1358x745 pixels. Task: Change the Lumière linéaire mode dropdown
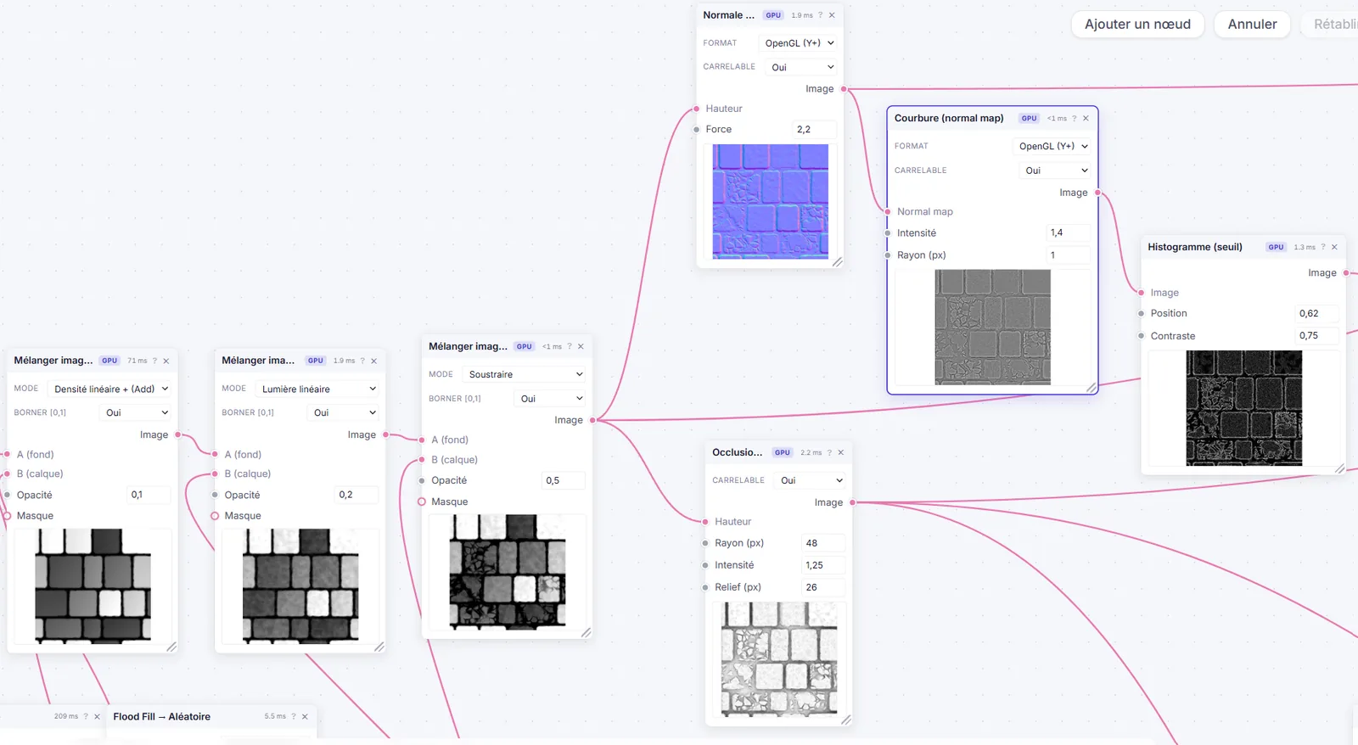(x=318, y=389)
